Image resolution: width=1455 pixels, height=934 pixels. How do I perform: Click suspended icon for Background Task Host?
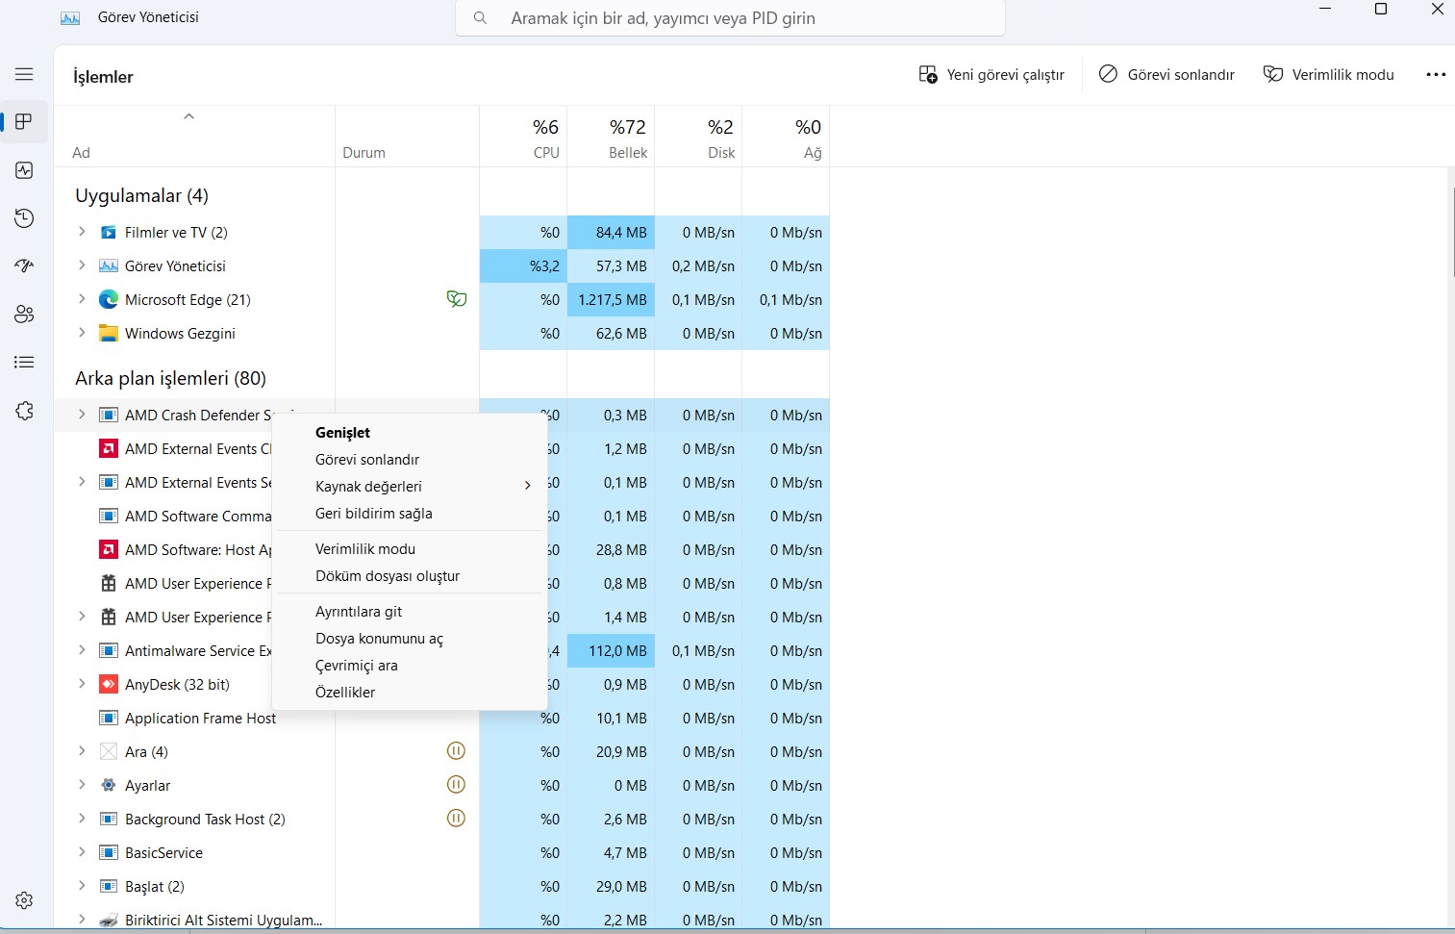pyautogui.click(x=457, y=819)
